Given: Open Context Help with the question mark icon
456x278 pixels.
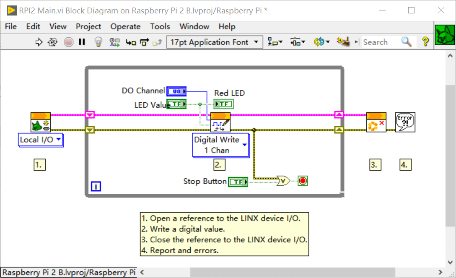Looking at the screenshot, I should [425, 42].
